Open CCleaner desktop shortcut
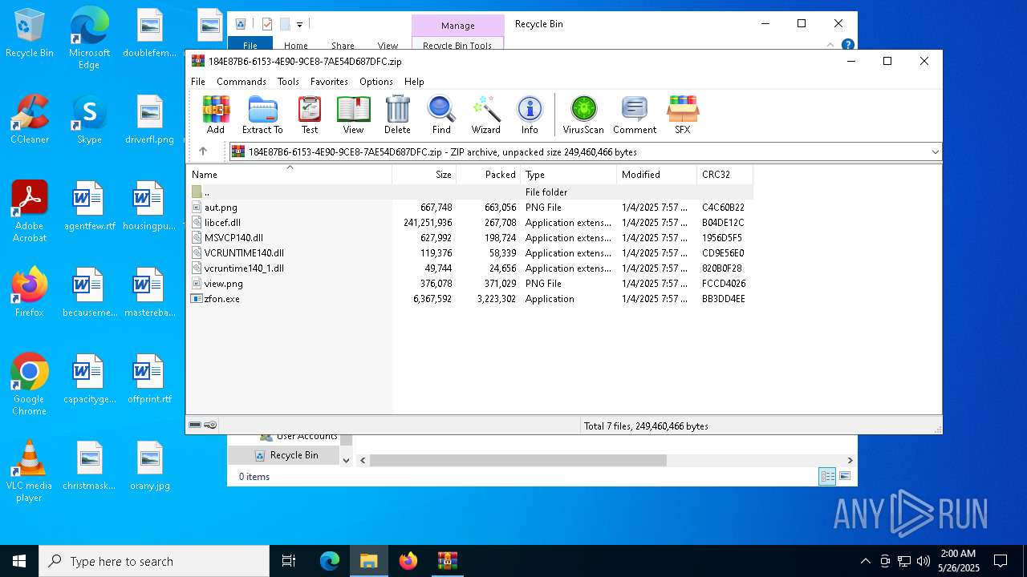The image size is (1027, 577). [x=30, y=119]
